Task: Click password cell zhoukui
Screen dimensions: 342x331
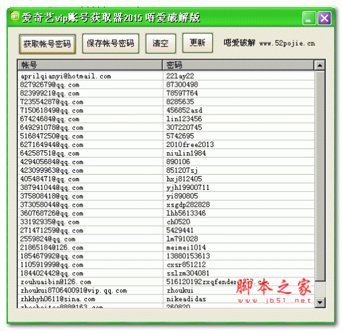Action: click(x=180, y=291)
